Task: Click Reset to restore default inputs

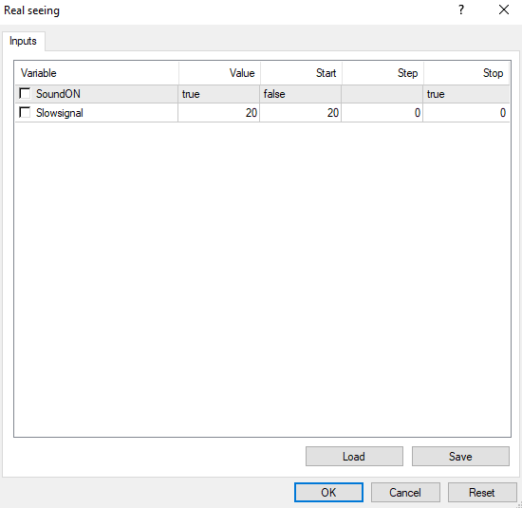Action: tap(482, 493)
